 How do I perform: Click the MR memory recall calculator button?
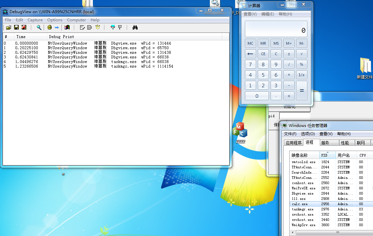pos(263,43)
